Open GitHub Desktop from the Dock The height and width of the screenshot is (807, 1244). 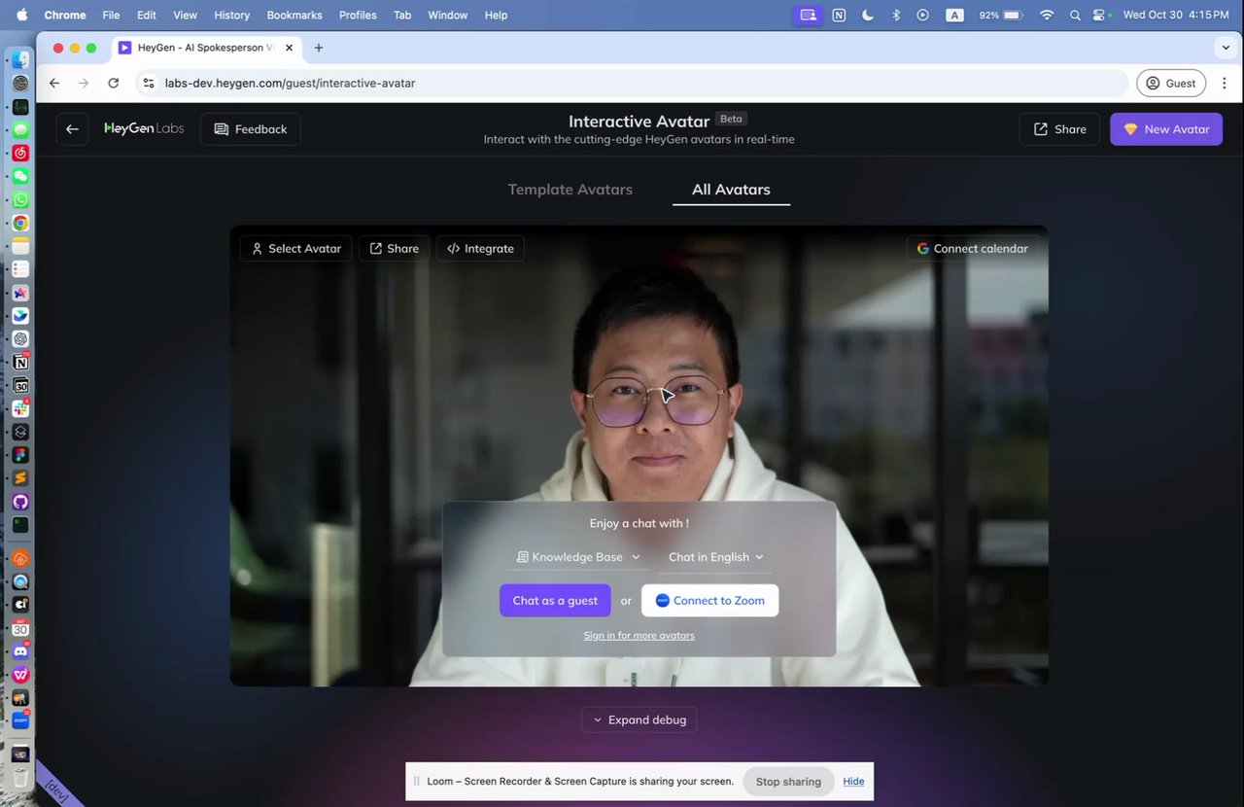(x=20, y=502)
